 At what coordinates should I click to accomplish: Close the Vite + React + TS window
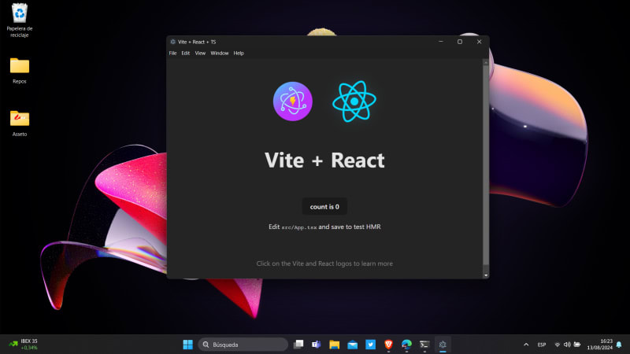(x=480, y=42)
